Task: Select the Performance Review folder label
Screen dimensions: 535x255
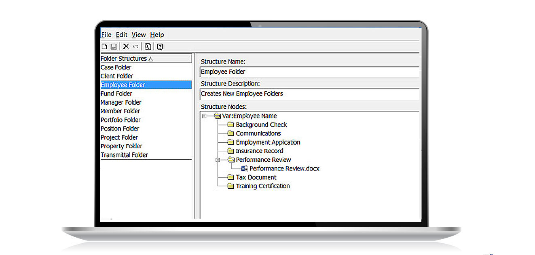Action: 263,160
